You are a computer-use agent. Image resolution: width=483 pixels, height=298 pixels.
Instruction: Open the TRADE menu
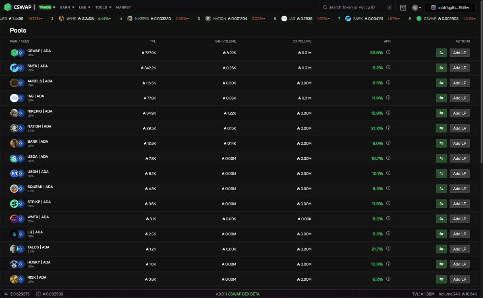coord(47,7)
